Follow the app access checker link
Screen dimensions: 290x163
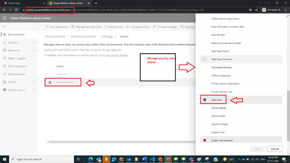click(117, 55)
